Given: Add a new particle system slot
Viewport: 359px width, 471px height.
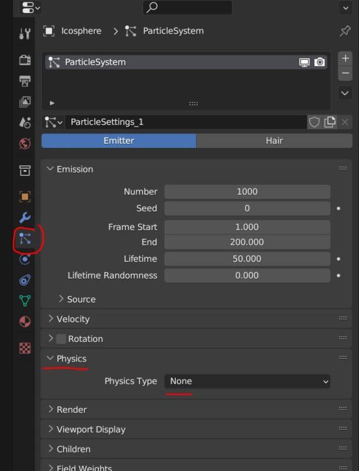Looking at the screenshot, I should pyautogui.click(x=345, y=58).
